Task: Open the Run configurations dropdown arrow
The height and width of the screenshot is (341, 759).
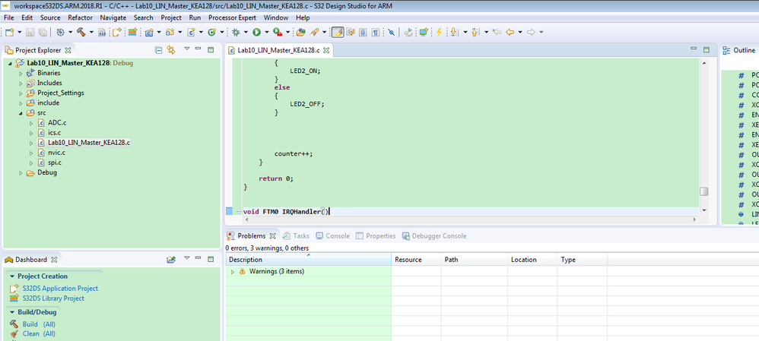Action: pyautogui.click(x=266, y=32)
